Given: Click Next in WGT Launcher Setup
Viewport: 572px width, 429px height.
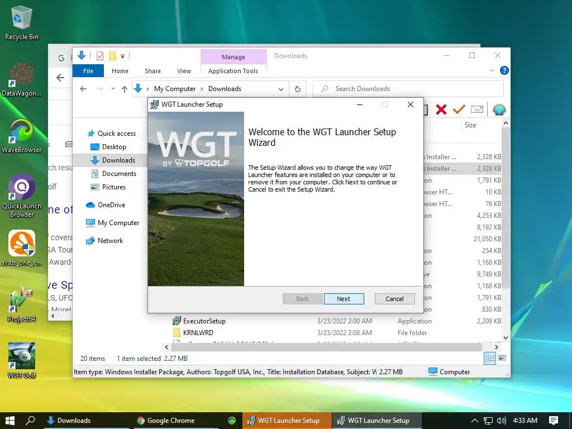Looking at the screenshot, I should point(344,299).
